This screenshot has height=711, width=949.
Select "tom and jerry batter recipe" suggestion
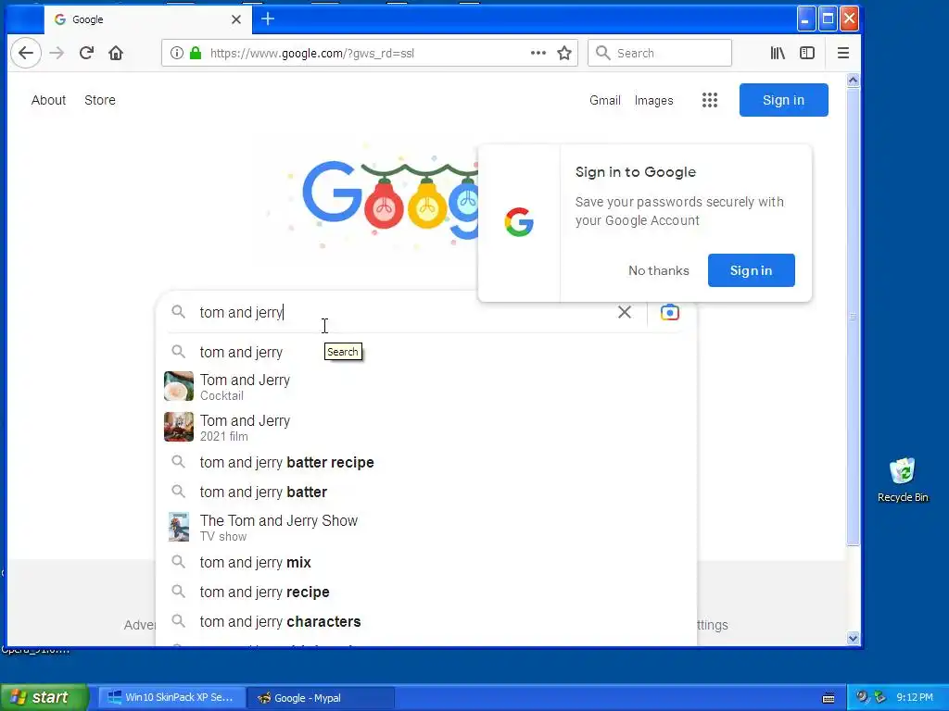tap(426, 463)
